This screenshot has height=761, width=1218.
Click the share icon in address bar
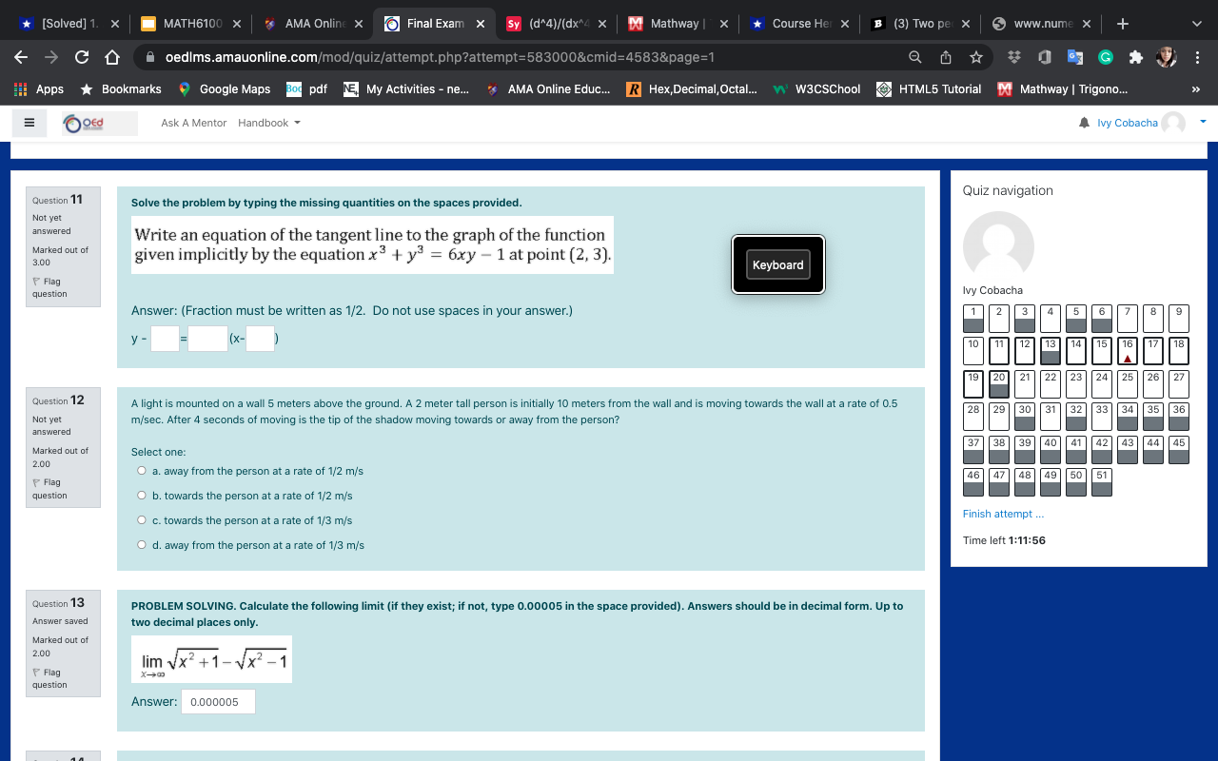(946, 57)
